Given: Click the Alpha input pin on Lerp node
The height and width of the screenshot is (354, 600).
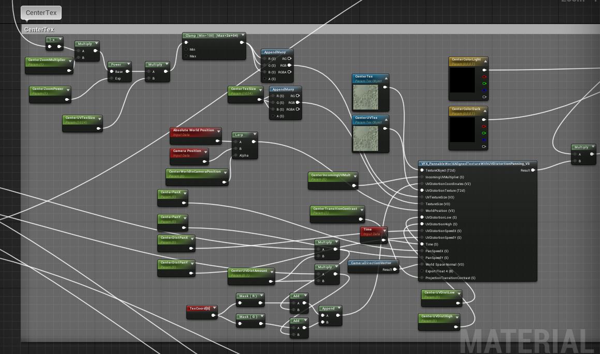Looking at the screenshot, I should [x=235, y=155].
